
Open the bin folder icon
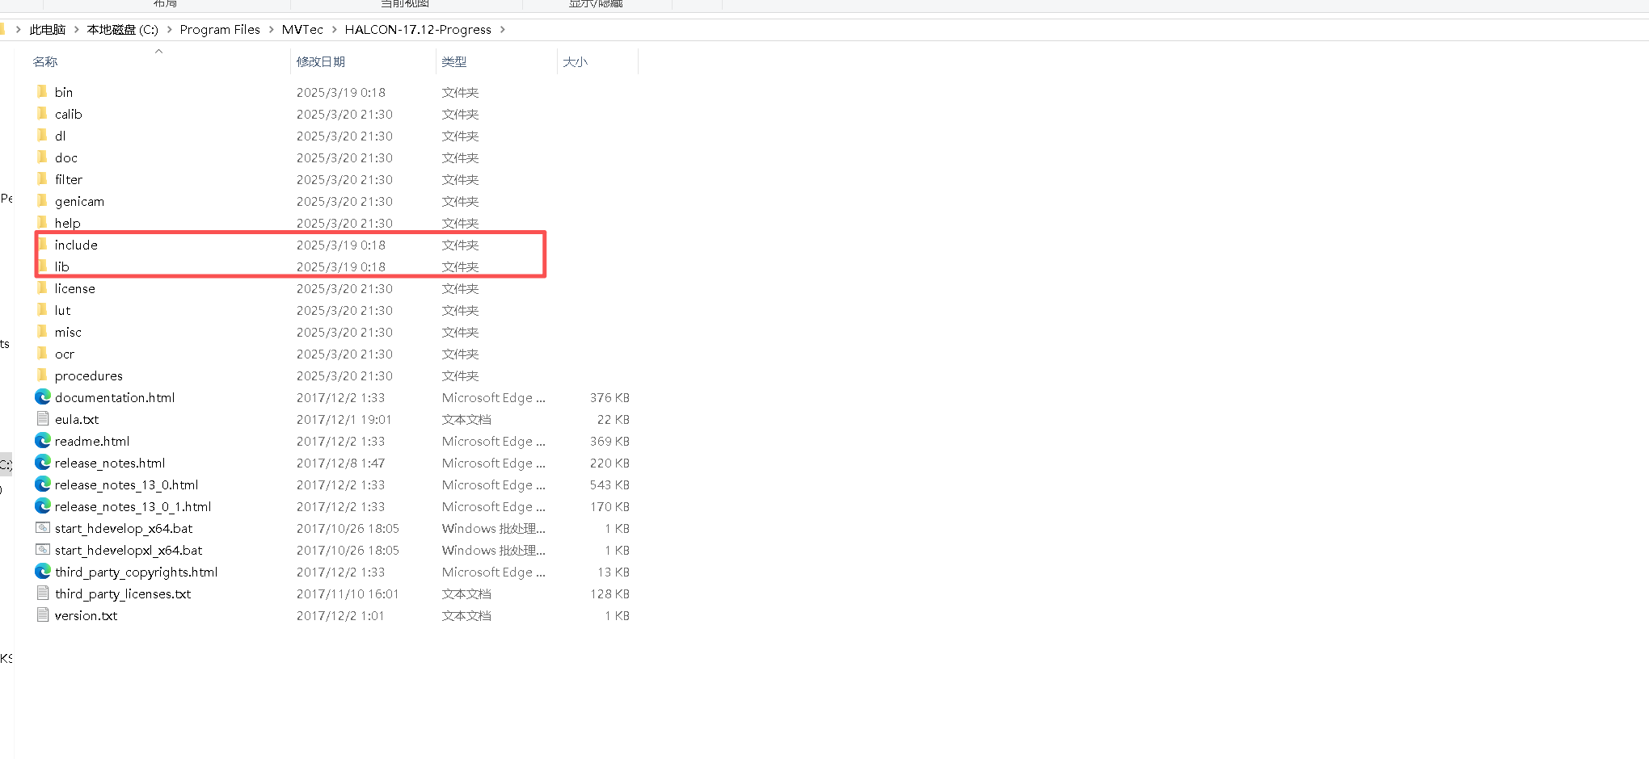coord(42,91)
